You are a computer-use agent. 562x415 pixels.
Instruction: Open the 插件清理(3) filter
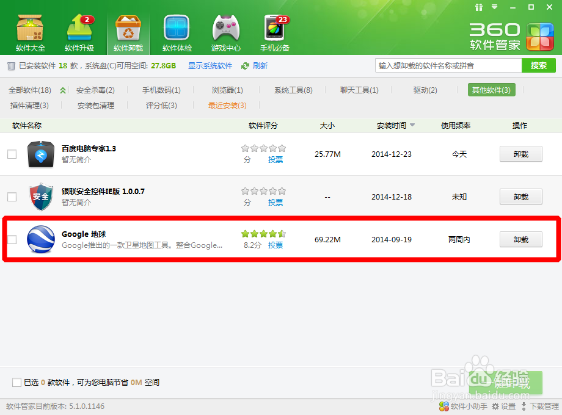click(x=29, y=106)
